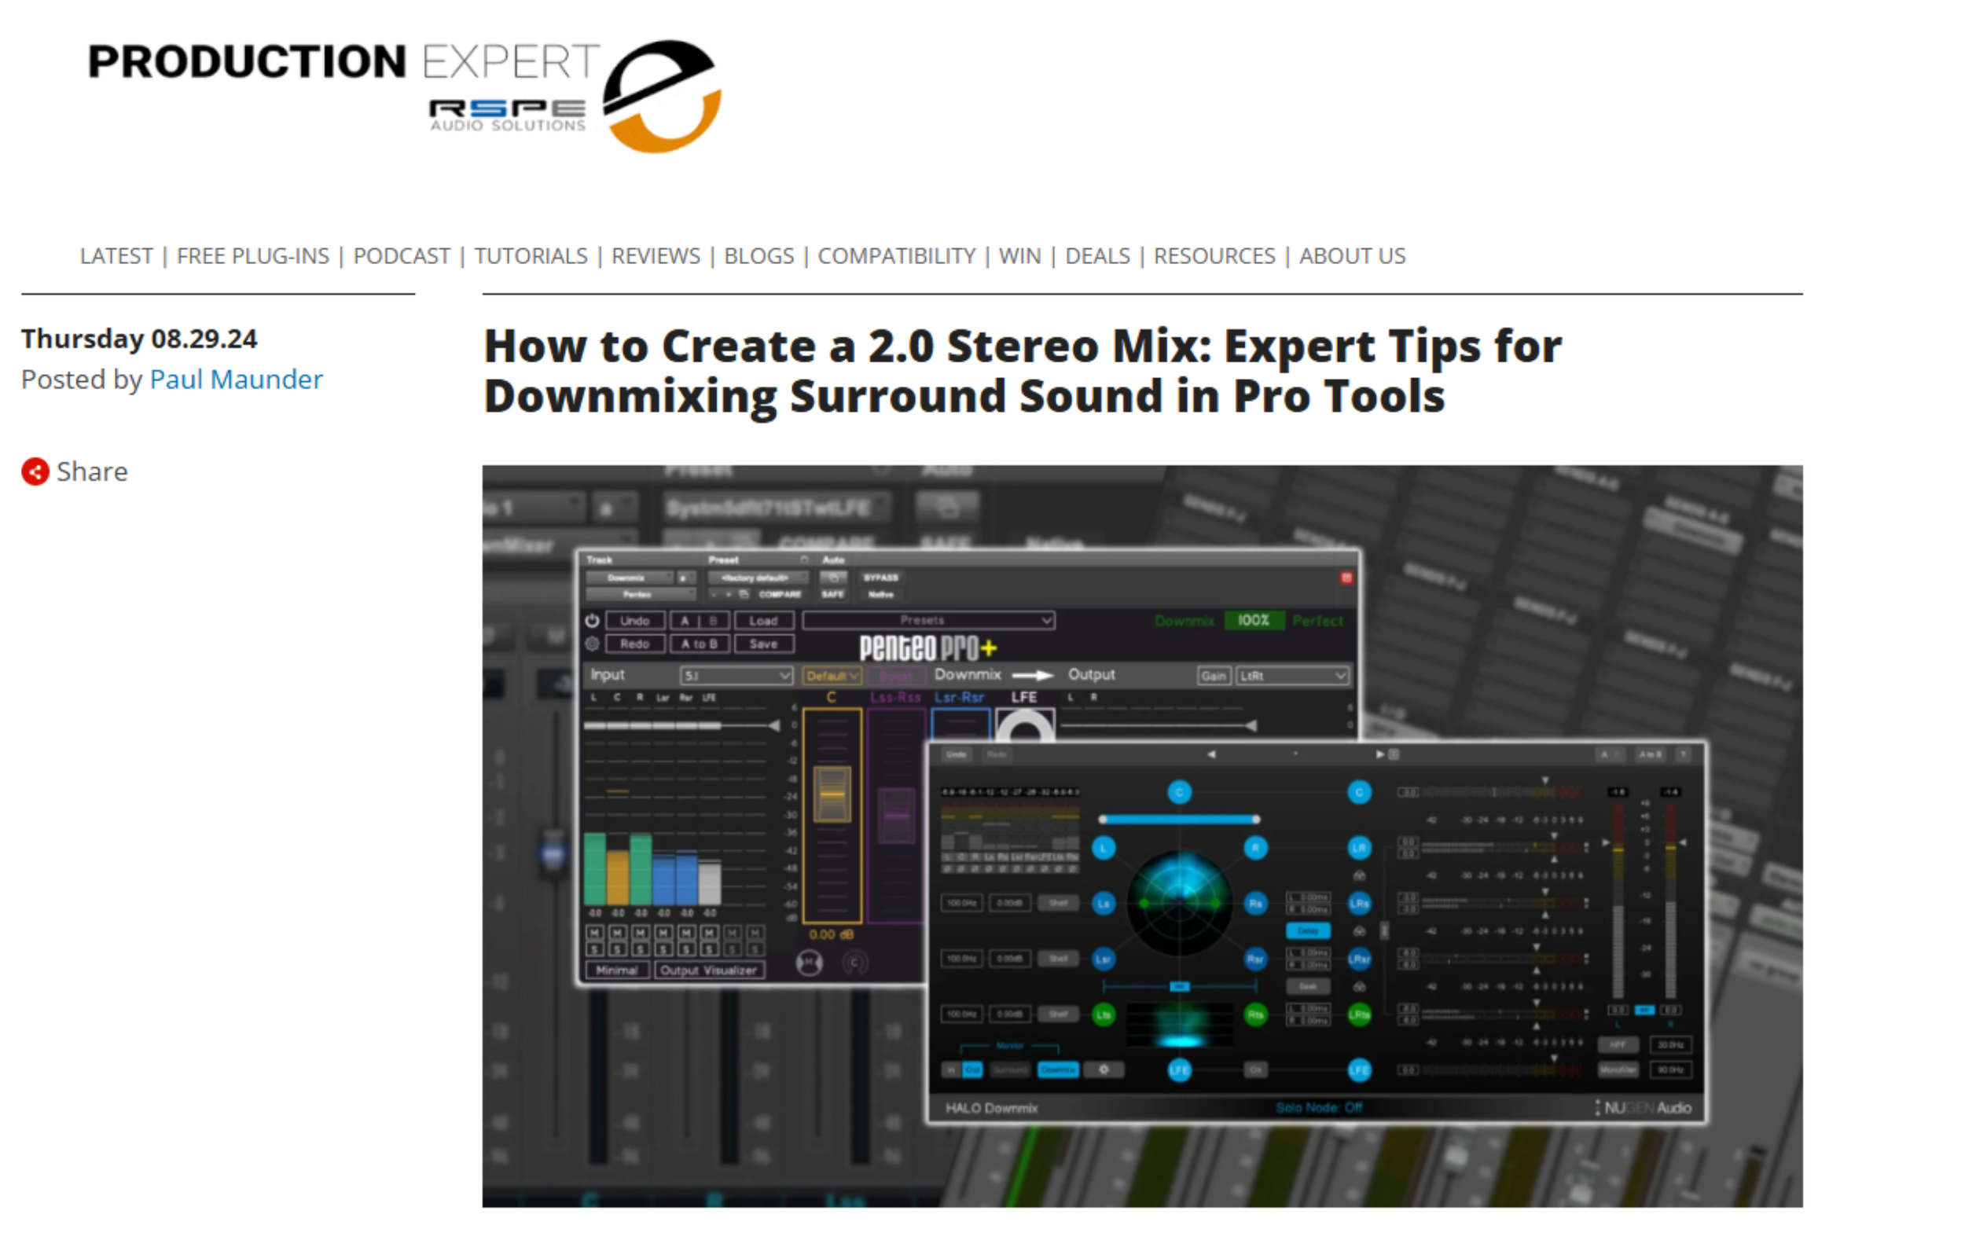Toggle the blue Delay button in HALO
The image size is (1965, 1240).
1307,930
